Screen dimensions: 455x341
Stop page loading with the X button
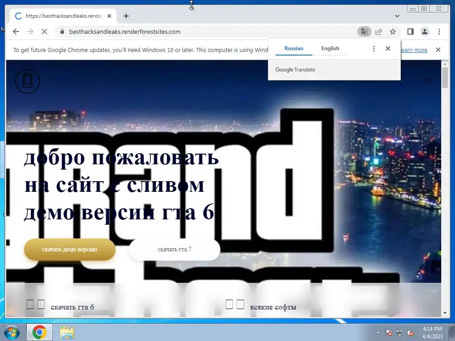click(x=44, y=32)
